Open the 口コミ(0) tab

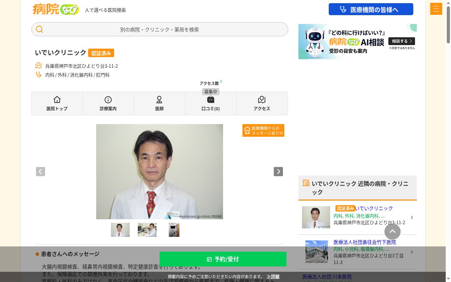pyautogui.click(x=211, y=104)
